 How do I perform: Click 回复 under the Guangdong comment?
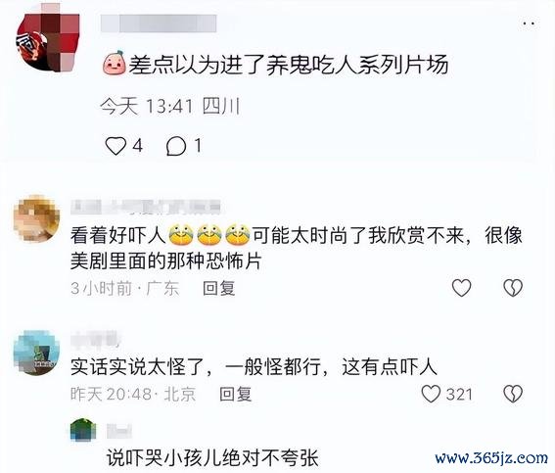pyautogui.click(x=219, y=288)
